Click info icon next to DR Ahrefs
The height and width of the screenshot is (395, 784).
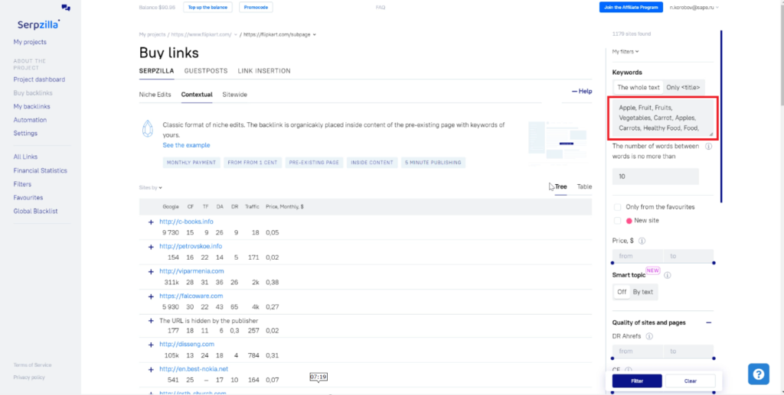649,336
